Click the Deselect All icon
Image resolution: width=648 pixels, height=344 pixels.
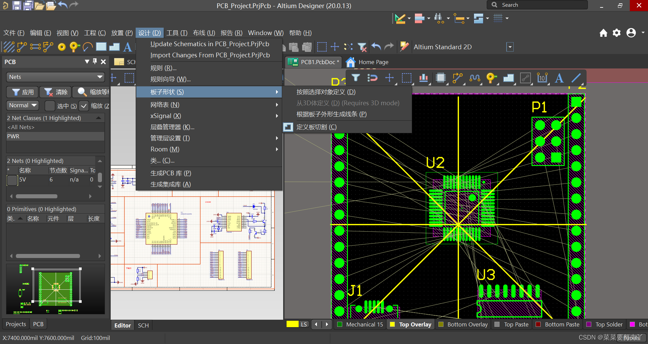348,47
